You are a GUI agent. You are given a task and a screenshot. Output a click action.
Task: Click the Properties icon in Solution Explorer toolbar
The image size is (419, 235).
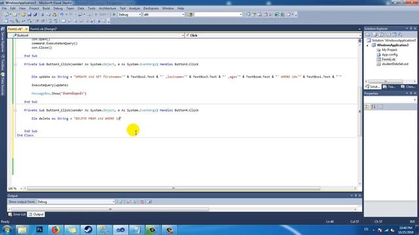pos(368,35)
